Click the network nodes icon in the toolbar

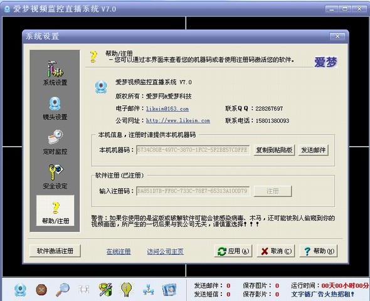149,290
